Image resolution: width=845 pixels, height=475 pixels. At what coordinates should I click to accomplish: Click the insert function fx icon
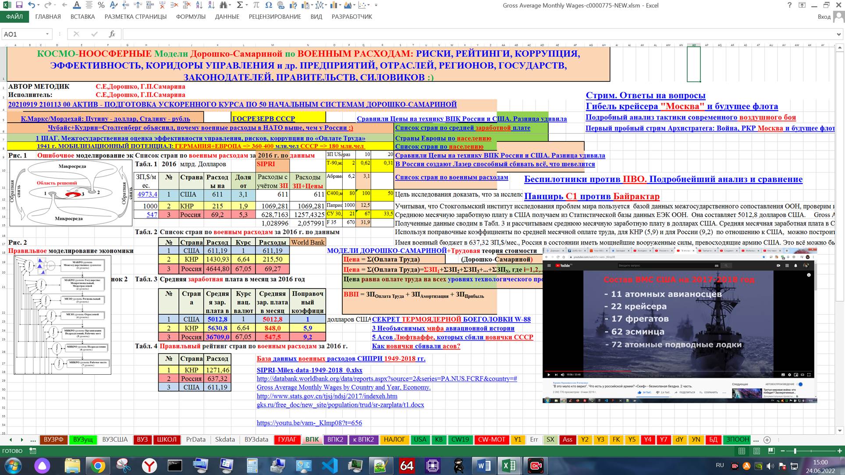tap(112, 34)
